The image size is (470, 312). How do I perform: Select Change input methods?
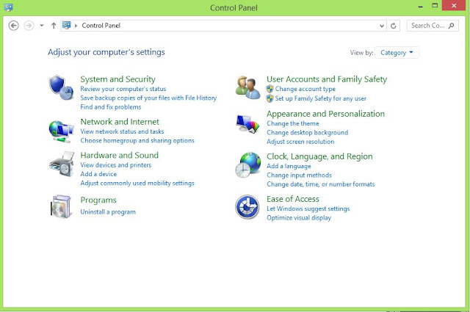tap(299, 175)
